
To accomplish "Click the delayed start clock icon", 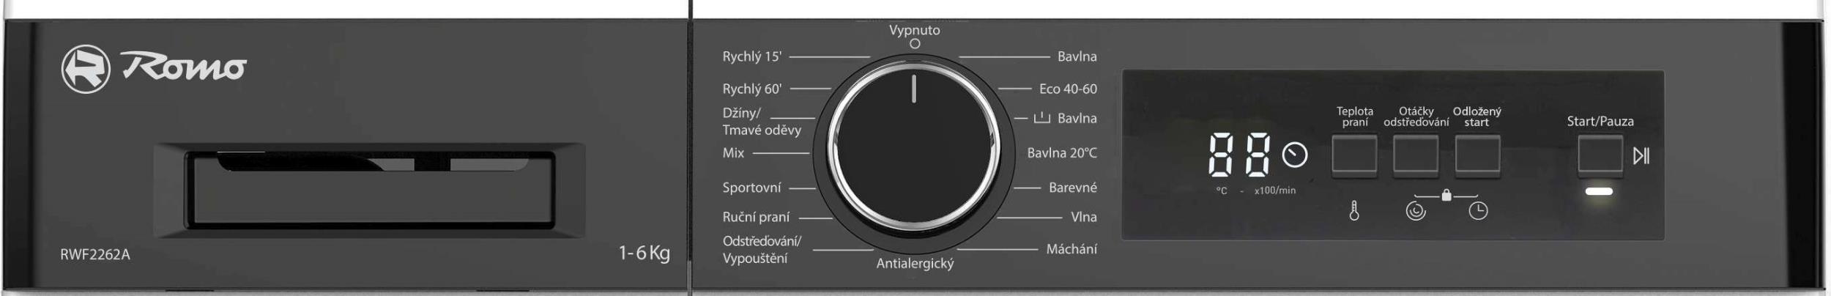I will point(1478,212).
